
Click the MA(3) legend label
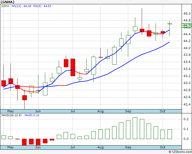(x=37, y=6)
